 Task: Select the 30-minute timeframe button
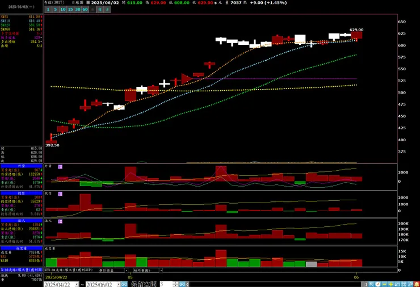(x=78, y=10)
